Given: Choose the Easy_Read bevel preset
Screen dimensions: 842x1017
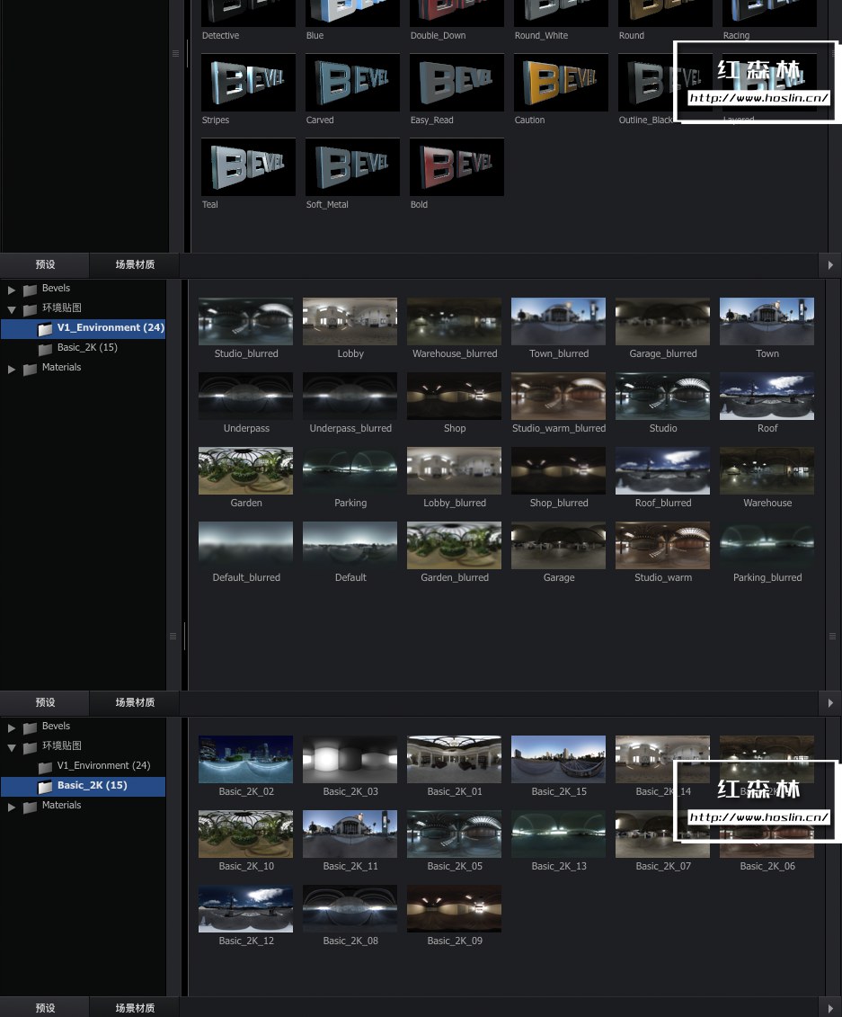Looking at the screenshot, I should (456, 83).
